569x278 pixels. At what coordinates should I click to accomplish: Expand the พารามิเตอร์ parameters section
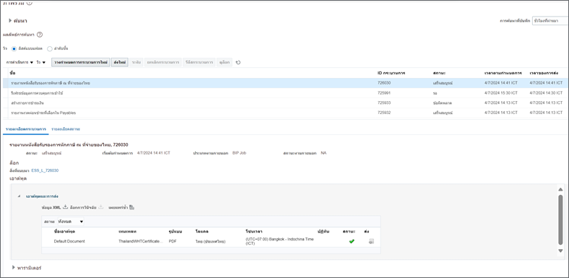[14, 267]
